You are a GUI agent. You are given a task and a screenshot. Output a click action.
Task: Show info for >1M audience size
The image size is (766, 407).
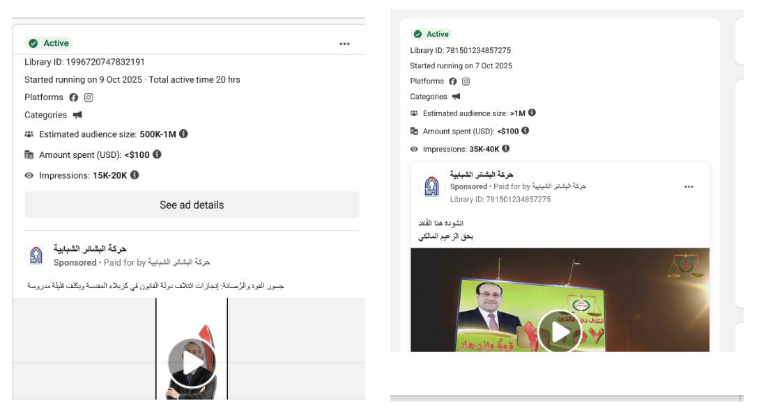(532, 113)
